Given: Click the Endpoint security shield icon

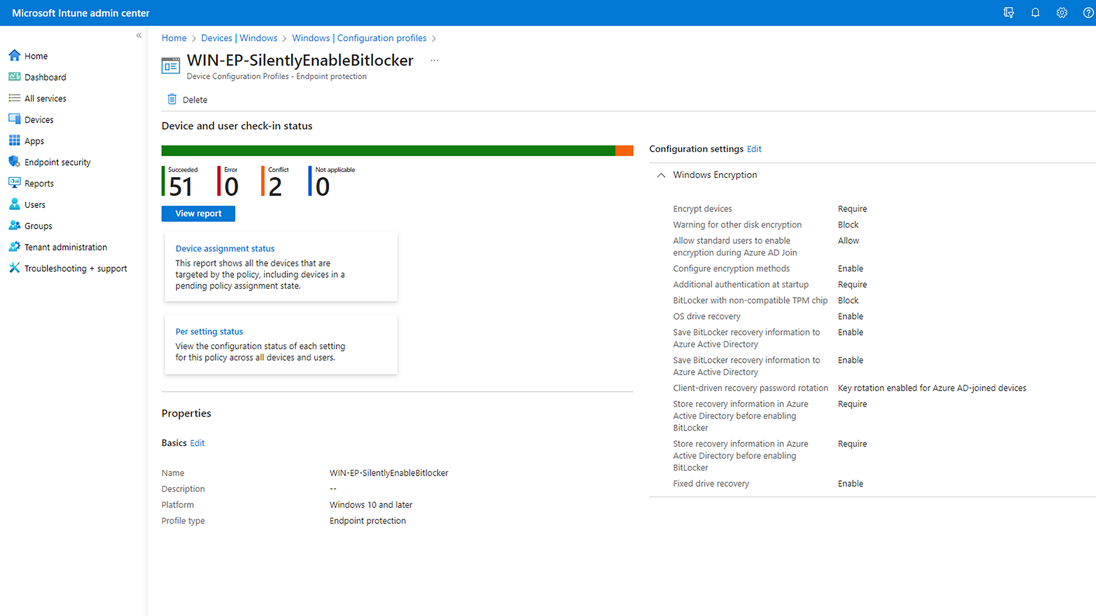Looking at the screenshot, I should (x=15, y=162).
